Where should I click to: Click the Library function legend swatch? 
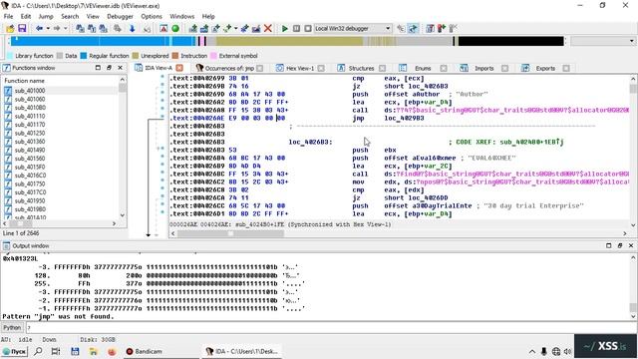10,56
